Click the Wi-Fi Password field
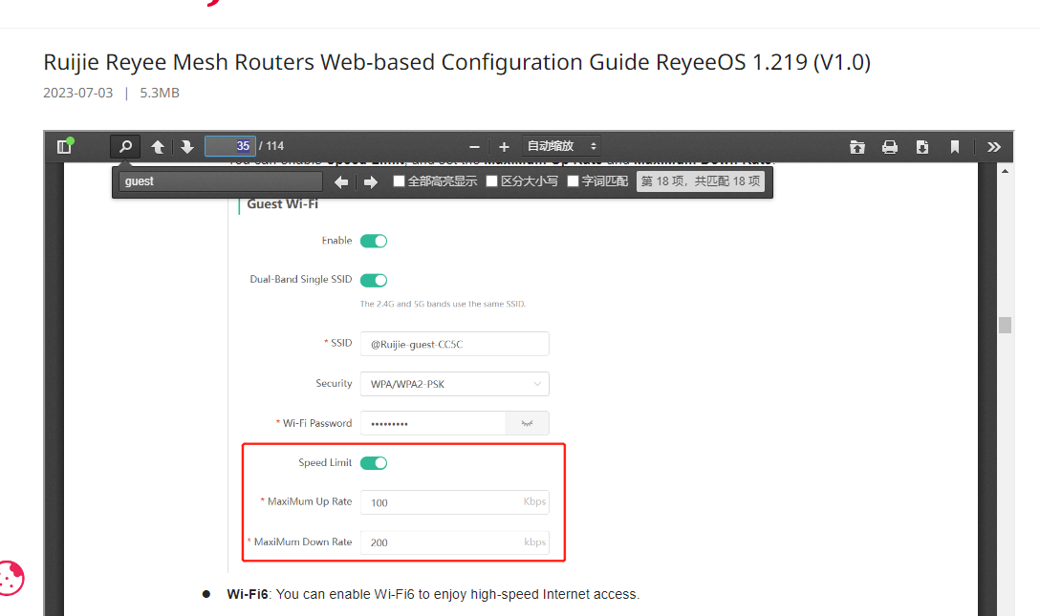The image size is (1040, 616). click(433, 423)
